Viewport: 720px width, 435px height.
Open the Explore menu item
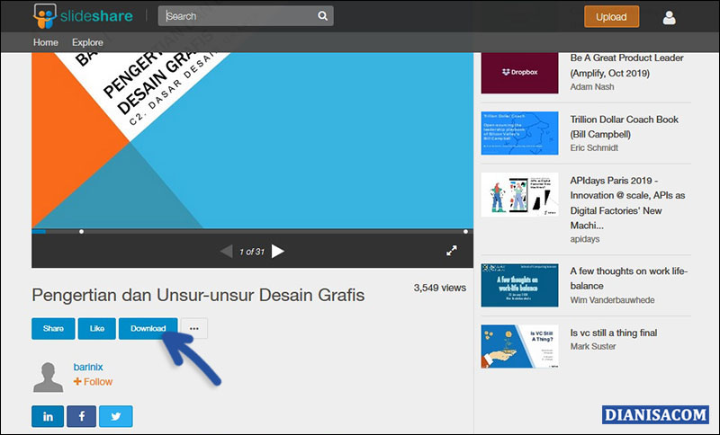(87, 42)
